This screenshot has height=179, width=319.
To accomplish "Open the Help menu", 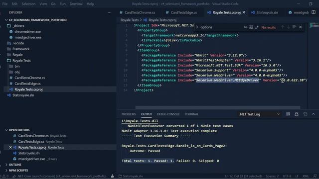I will click(90, 4).
